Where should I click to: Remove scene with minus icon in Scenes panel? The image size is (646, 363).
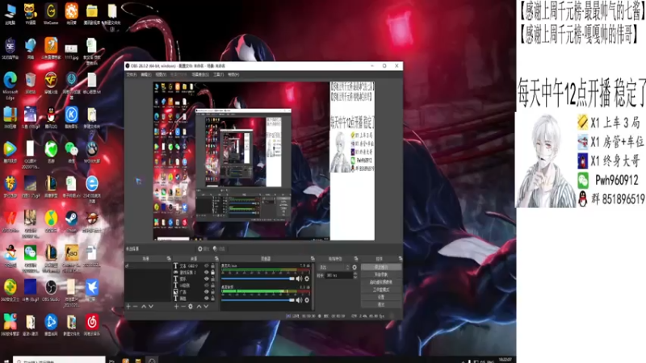click(x=135, y=307)
